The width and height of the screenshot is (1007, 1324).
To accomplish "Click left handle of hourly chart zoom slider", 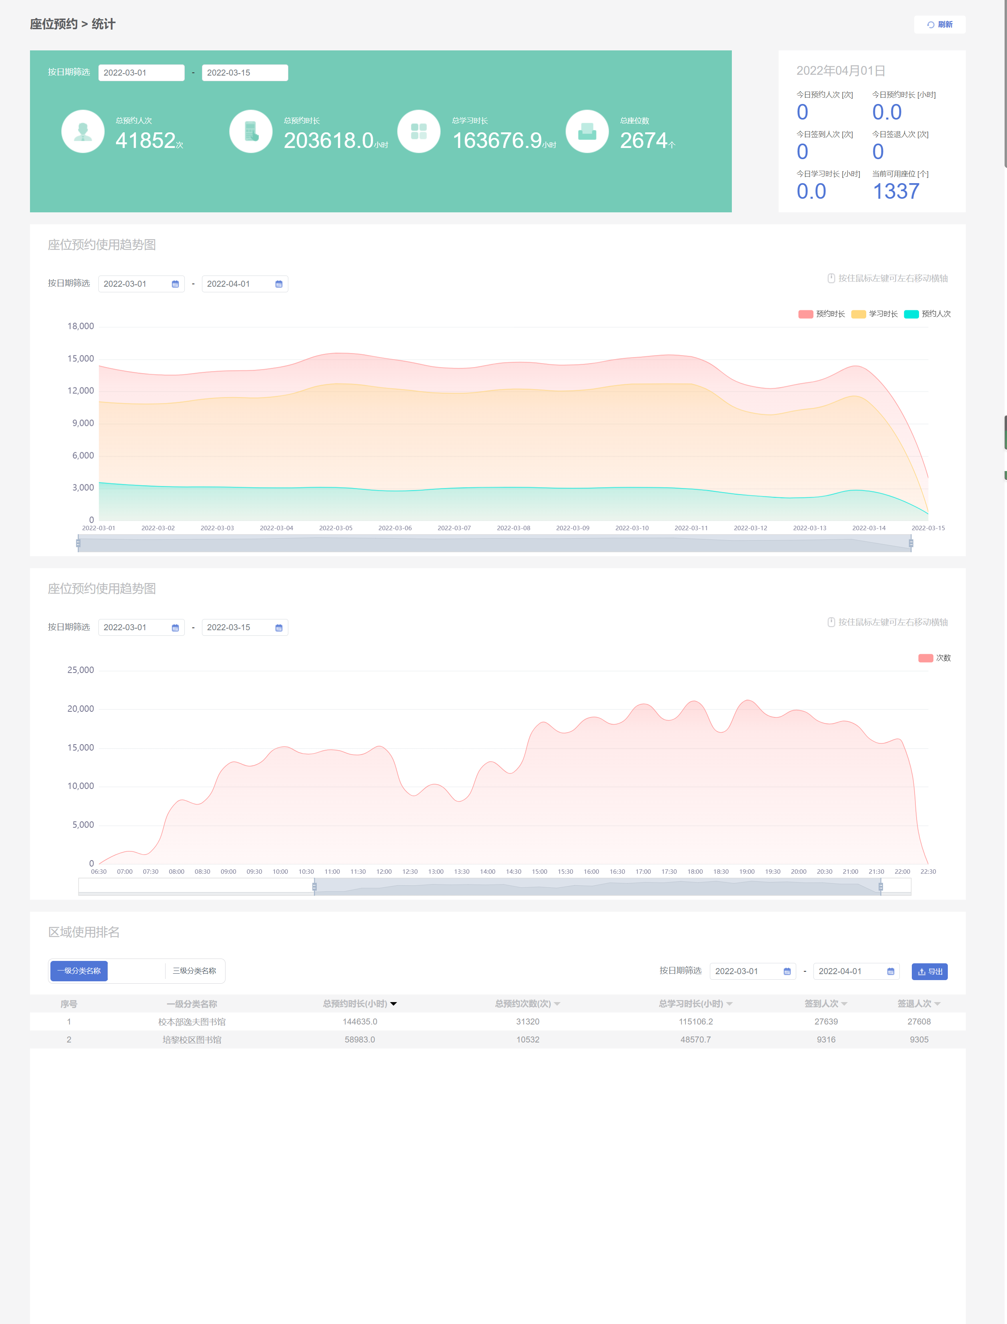I will coord(314,887).
